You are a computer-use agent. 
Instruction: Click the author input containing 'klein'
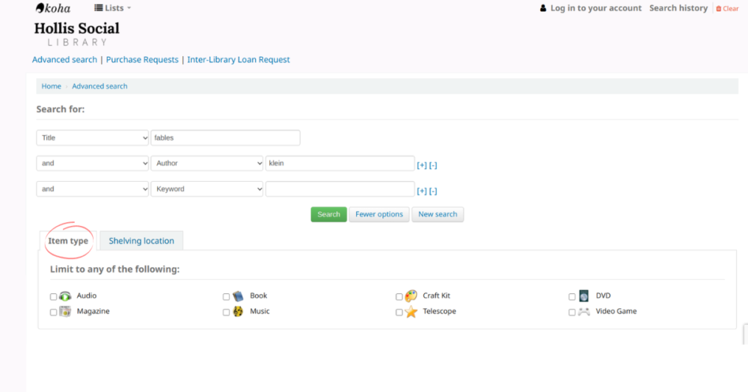(x=340, y=163)
